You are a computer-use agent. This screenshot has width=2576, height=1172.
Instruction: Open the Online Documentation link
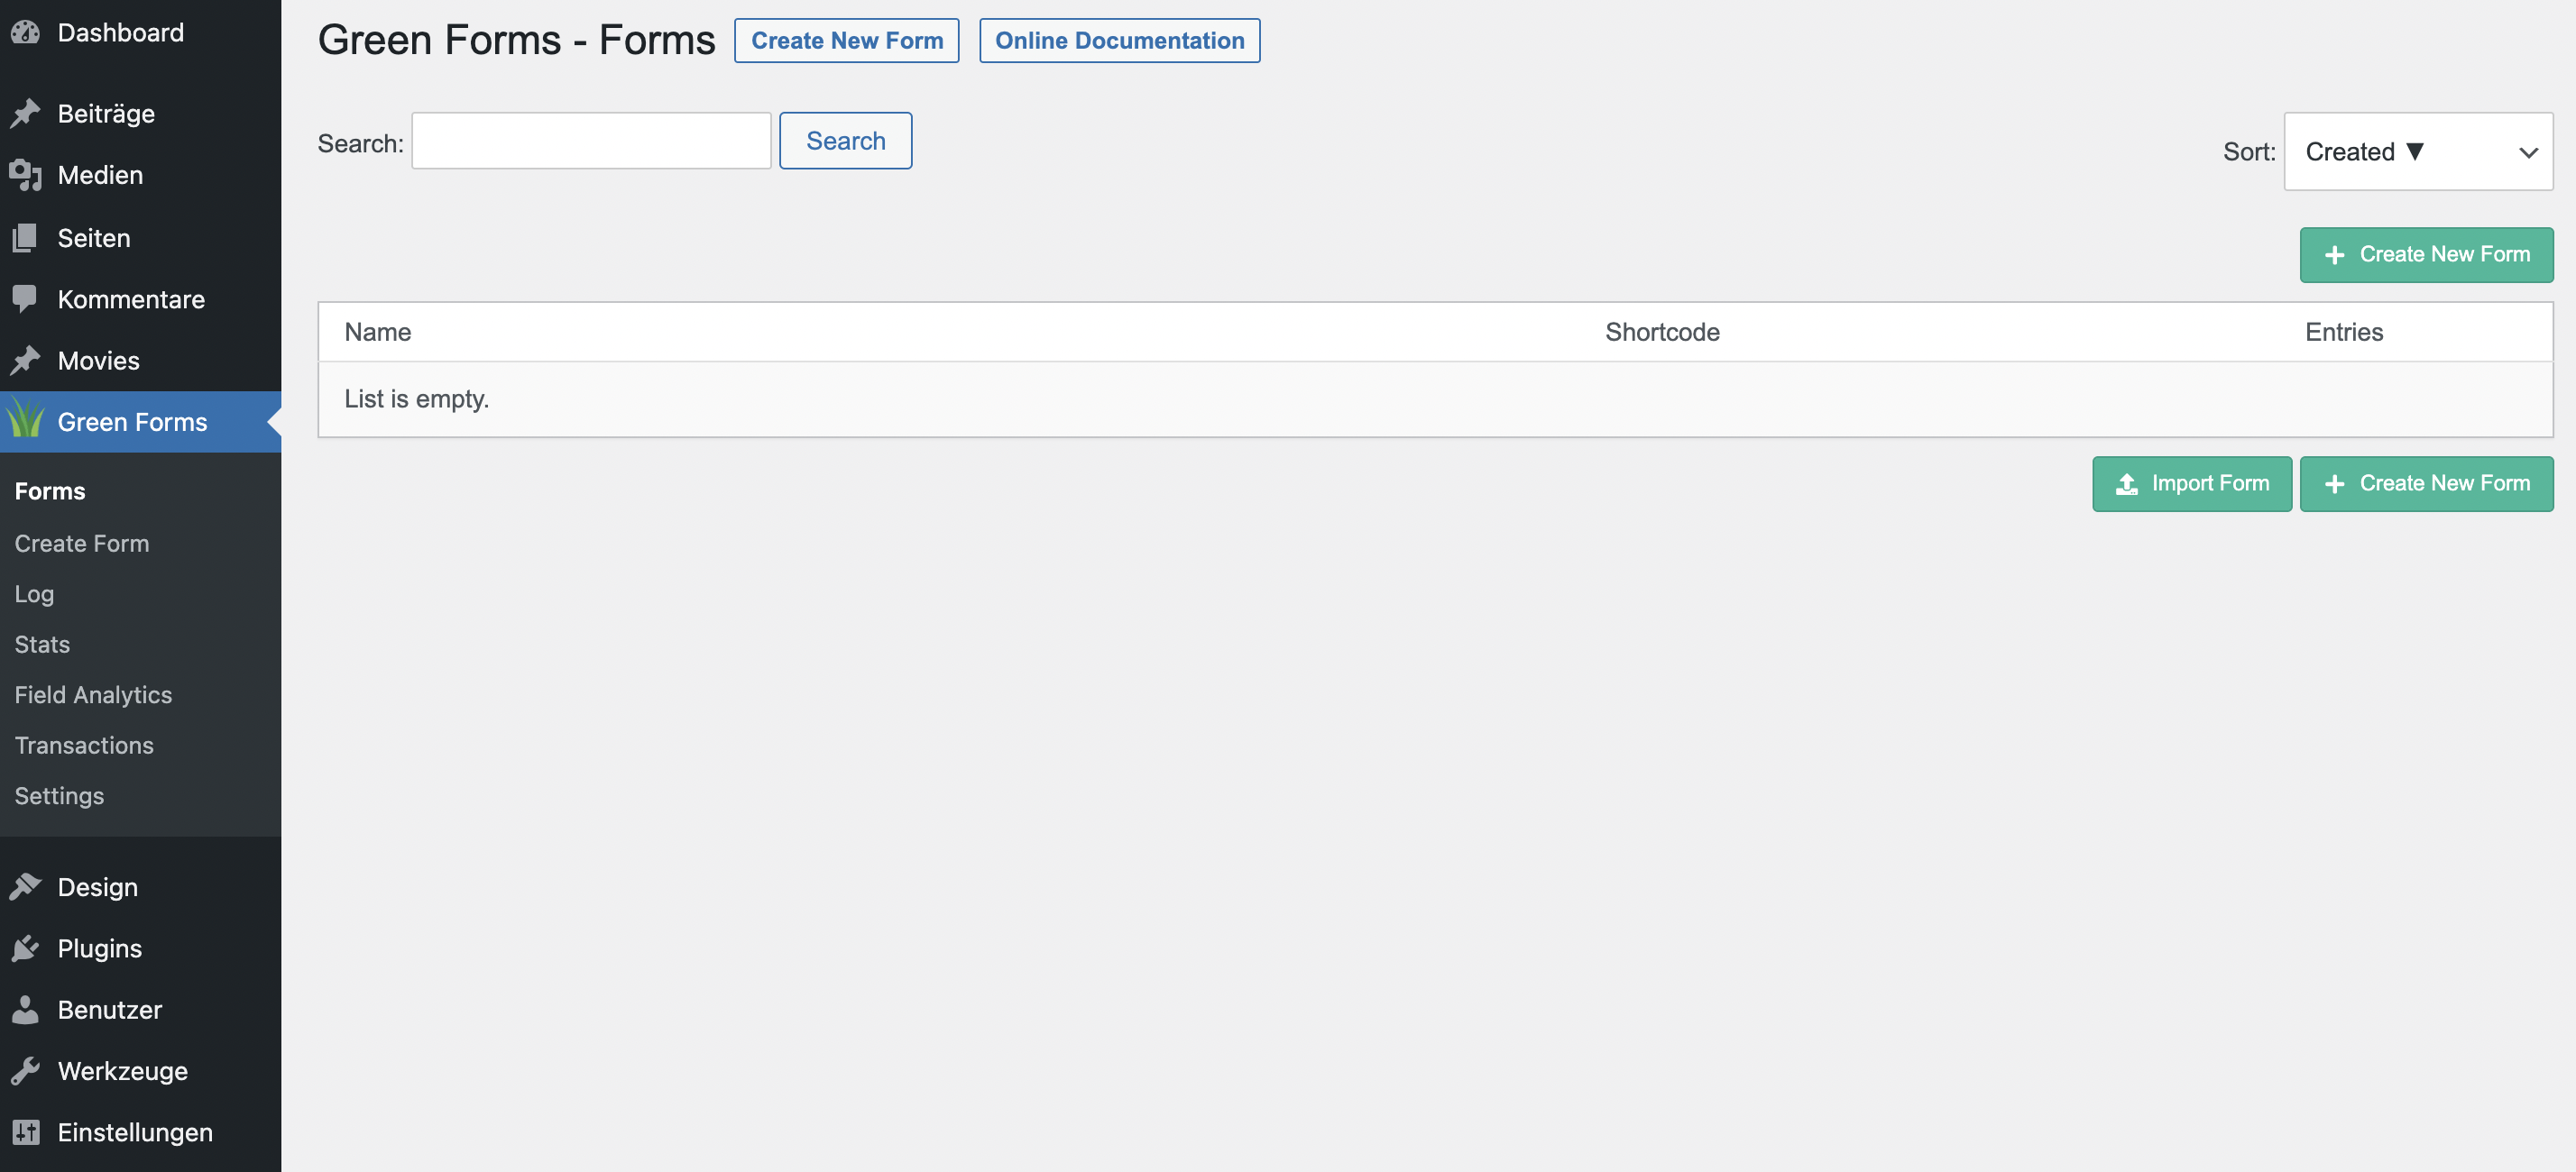[1119, 41]
